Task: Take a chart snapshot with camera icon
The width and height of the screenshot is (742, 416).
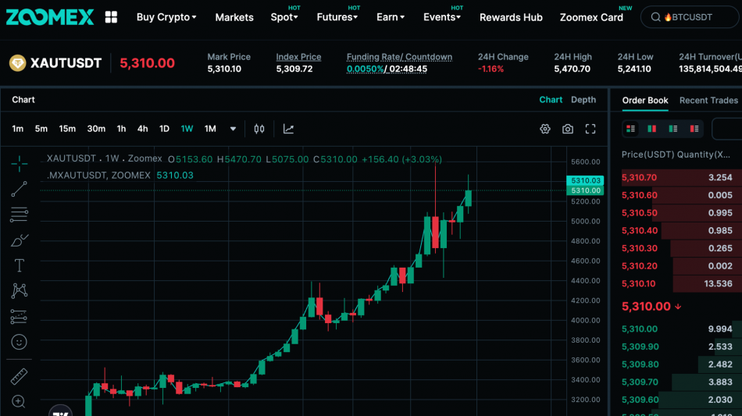Action: tap(568, 129)
